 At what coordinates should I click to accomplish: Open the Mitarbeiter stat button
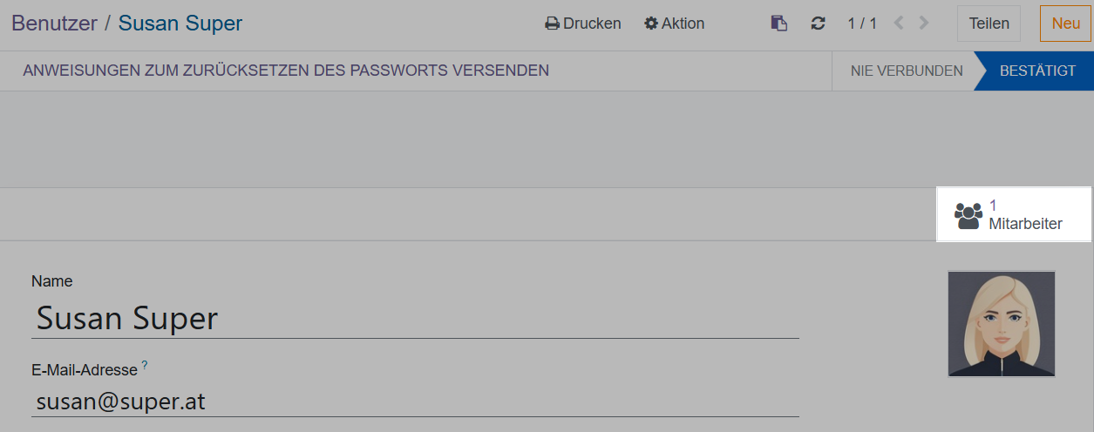point(1013,214)
